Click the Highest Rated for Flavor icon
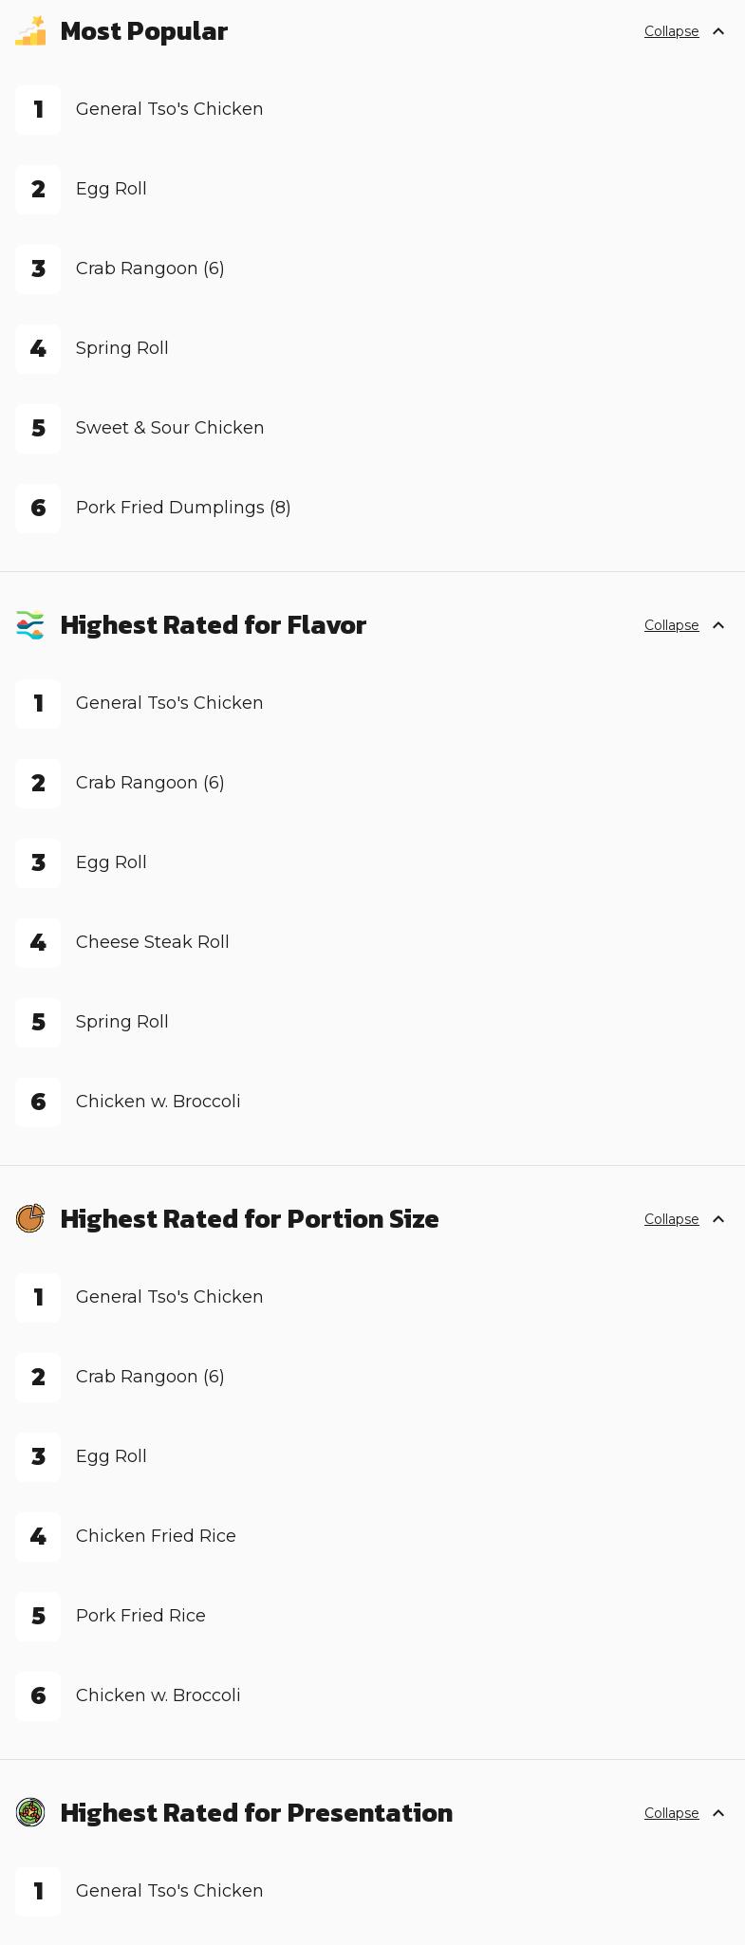 click(x=30, y=625)
